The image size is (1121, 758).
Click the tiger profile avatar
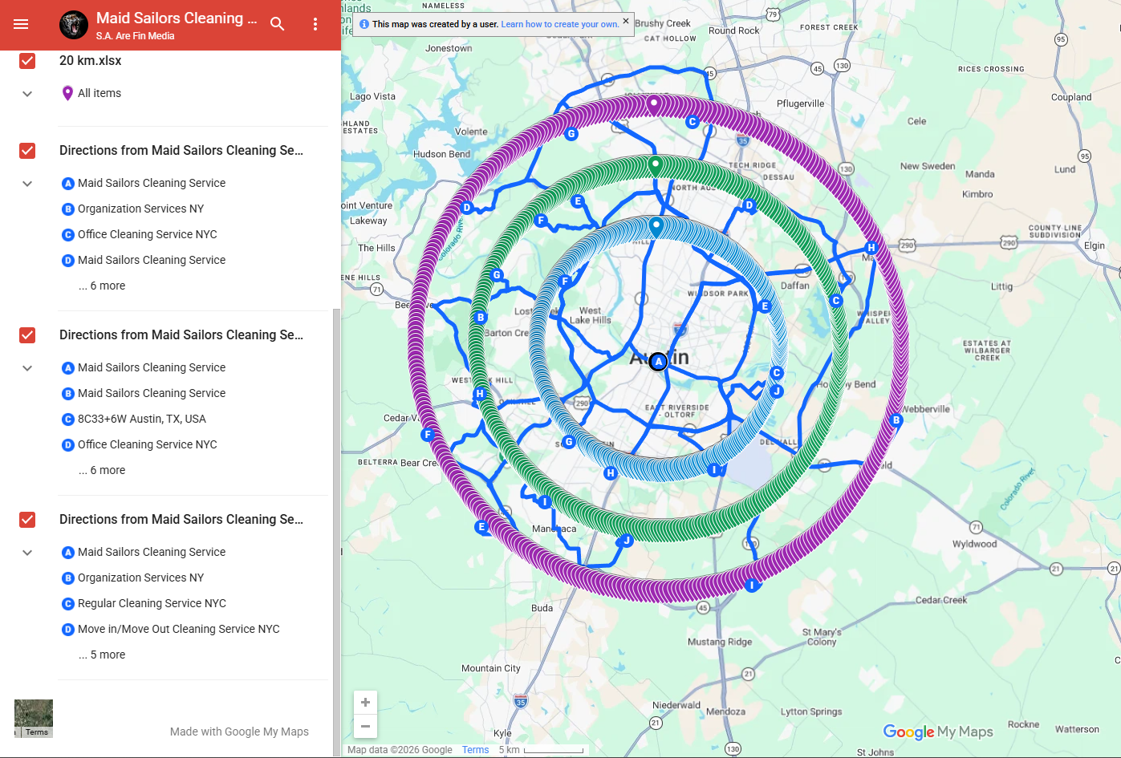74,25
